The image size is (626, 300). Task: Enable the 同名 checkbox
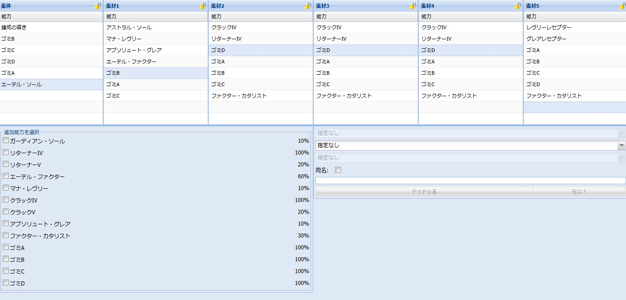[338, 170]
